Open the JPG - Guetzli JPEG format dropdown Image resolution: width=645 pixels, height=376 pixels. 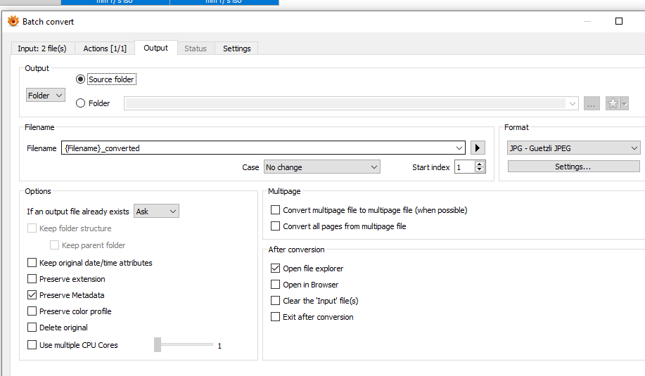pyautogui.click(x=573, y=148)
